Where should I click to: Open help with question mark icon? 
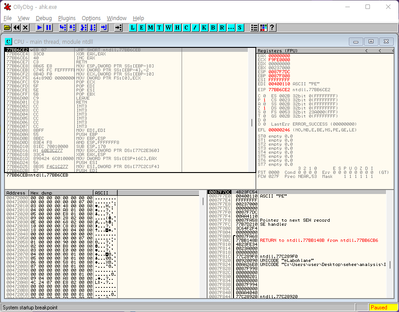tap(272, 27)
